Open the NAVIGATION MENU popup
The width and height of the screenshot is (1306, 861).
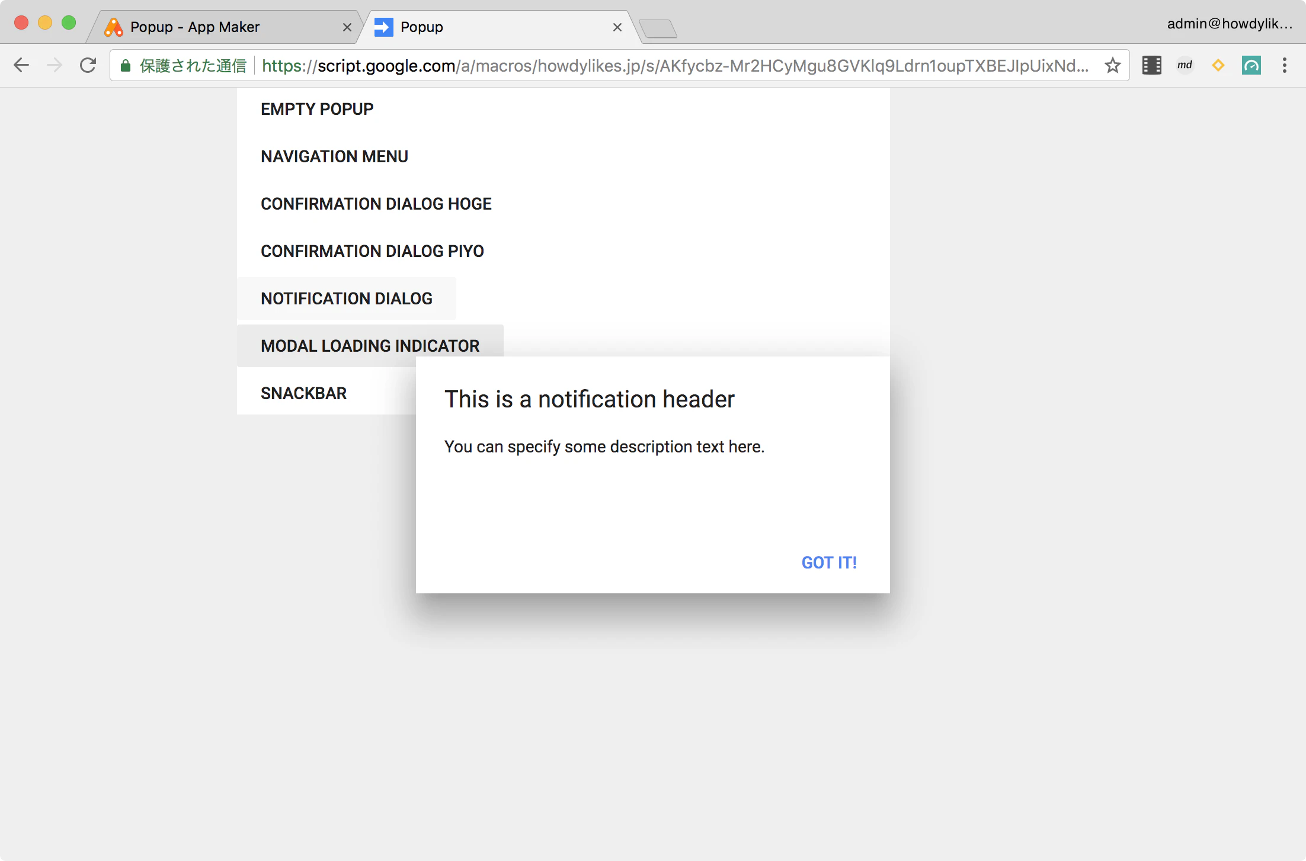pyautogui.click(x=334, y=156)
